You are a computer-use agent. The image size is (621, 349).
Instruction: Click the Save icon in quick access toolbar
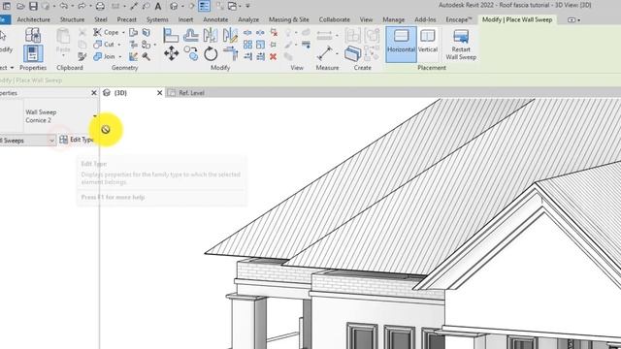(x=33, y=6)
